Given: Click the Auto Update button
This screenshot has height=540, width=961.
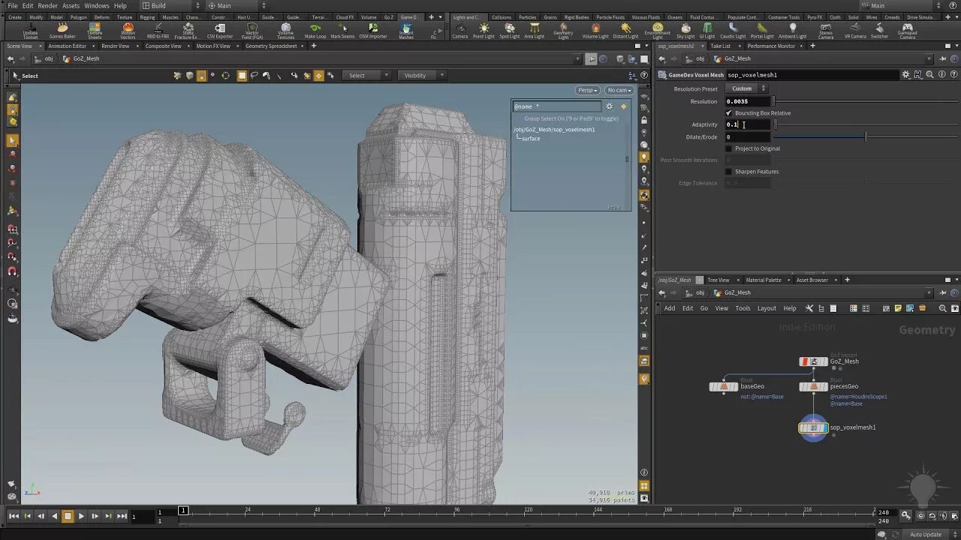Looking at the screenshot, I should tap(925, 534).
